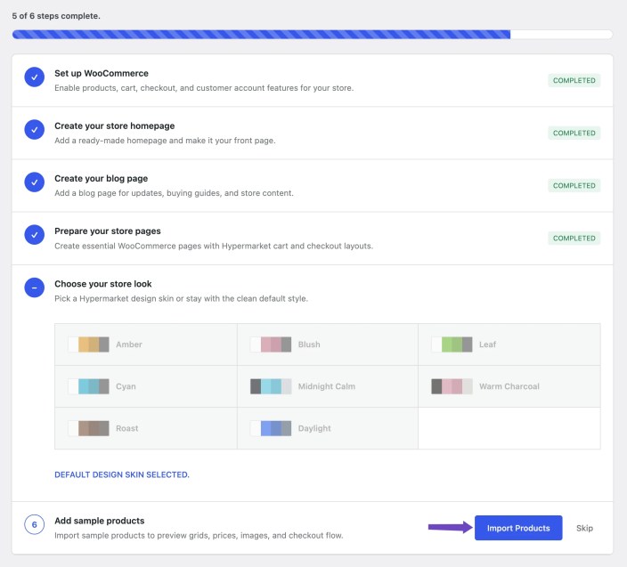
Task: Click the Choose your store look title
Action: click(103, 284)
